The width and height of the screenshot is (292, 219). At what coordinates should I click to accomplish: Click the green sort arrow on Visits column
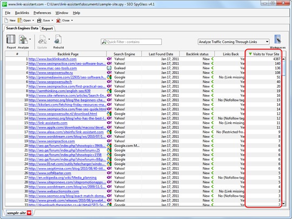[250, 54]
